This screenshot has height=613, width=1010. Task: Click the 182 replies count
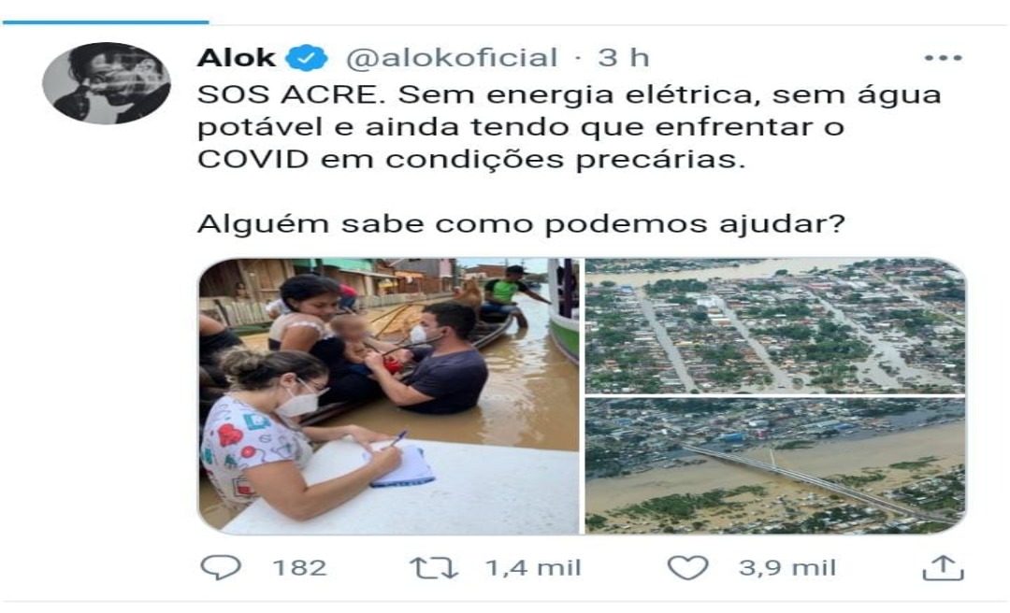pyautogui.click(x=299, y=568)
